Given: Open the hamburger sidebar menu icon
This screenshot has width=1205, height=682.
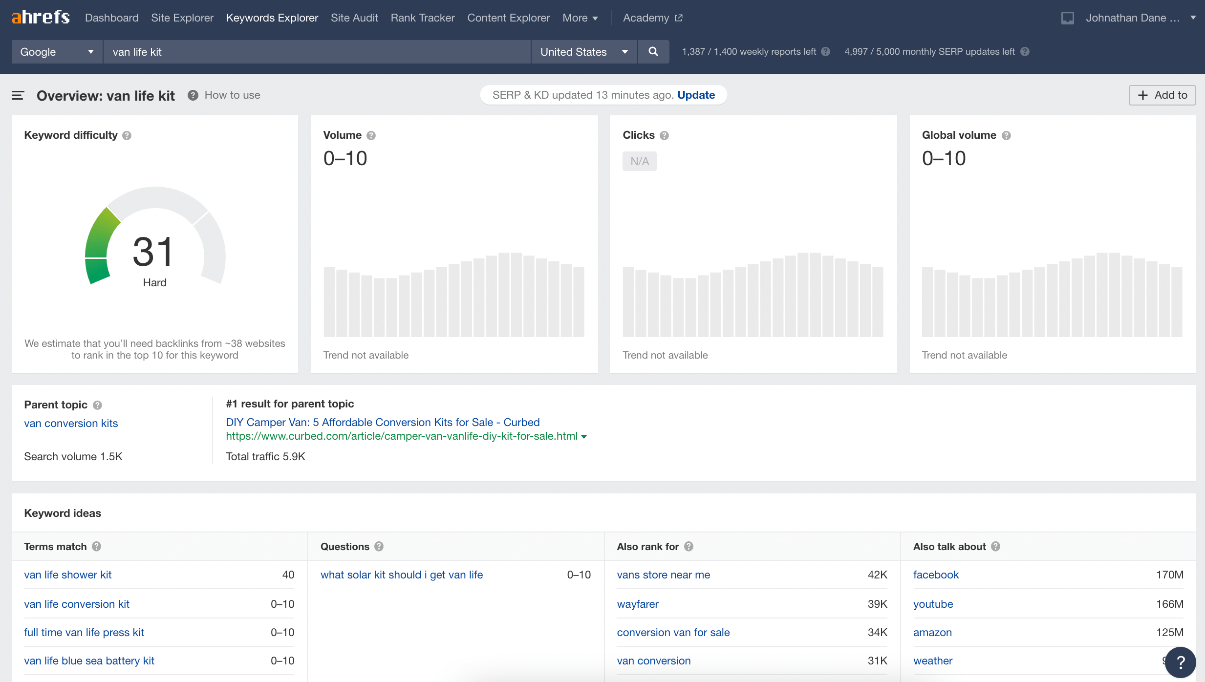Looking at the screenshot, I should (18, 95).
